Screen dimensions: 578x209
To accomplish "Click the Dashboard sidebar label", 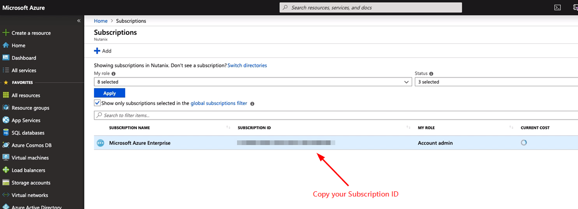I will 23,58.
